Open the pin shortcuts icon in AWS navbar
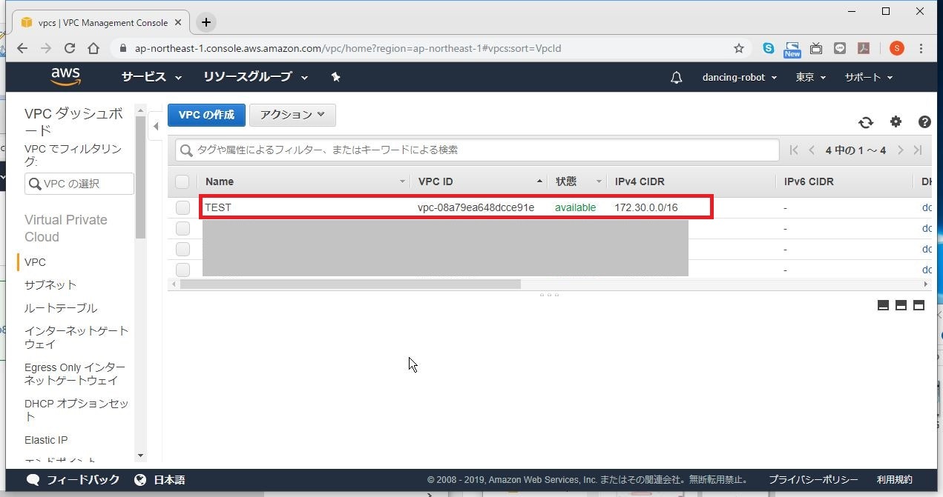Viewport: 943px width, 497px height. coord(335,77)
